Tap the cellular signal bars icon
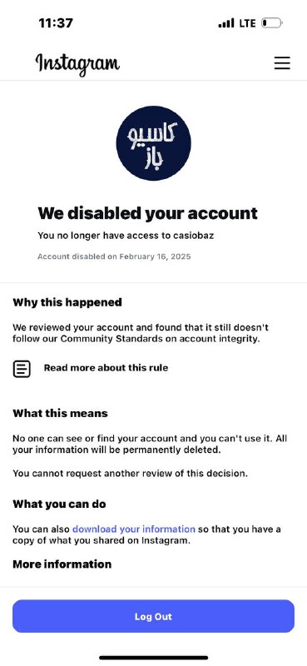Image resolution: width=307 pixels, height=666 pixels. pos(226,23)
